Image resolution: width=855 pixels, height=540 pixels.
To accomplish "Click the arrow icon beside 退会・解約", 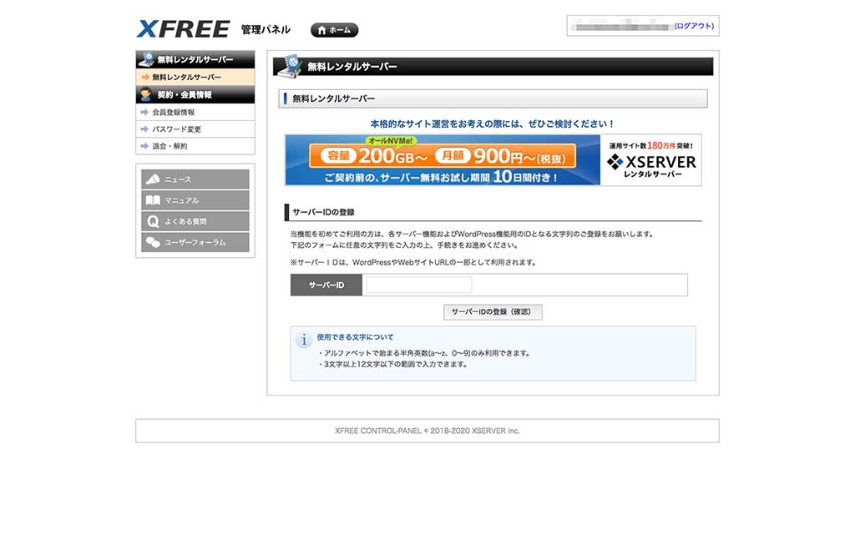I will click(x=144, y=146).
